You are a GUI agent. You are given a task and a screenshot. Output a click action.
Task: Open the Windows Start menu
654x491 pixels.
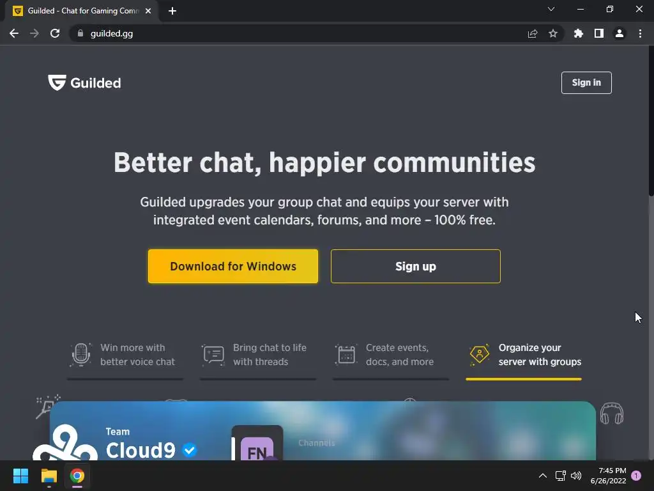coord(20,476)
